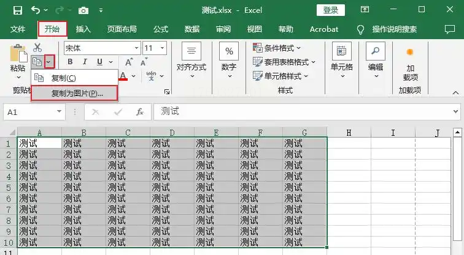This screenshot has height=255, width=464.
Task: Expand the font size 11 dropdown
Action: click(162, 48)
